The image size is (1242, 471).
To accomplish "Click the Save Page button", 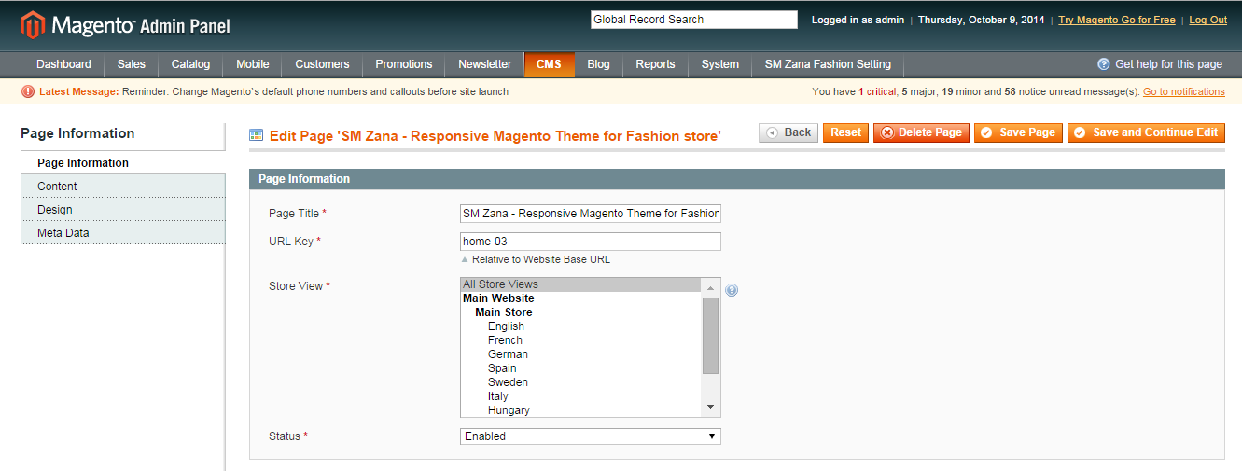I will [x=1018, y=132].
